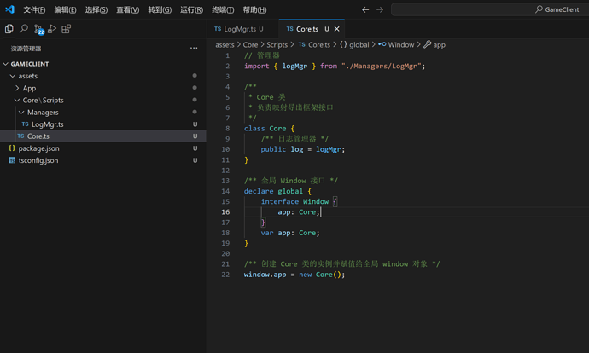Select tsconfig.json in the explorer
The height and width of the screenshot is (353, 589).
click(x=38, y=160)
